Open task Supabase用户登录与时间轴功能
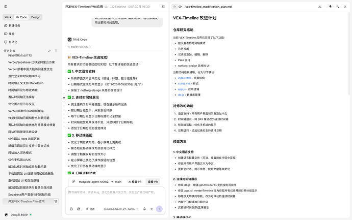 (x=30, y=195)
